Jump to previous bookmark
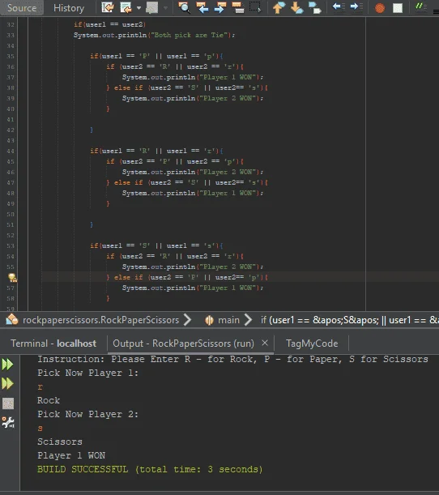Viewport: 439px width, 495px height. click(279, 7)
